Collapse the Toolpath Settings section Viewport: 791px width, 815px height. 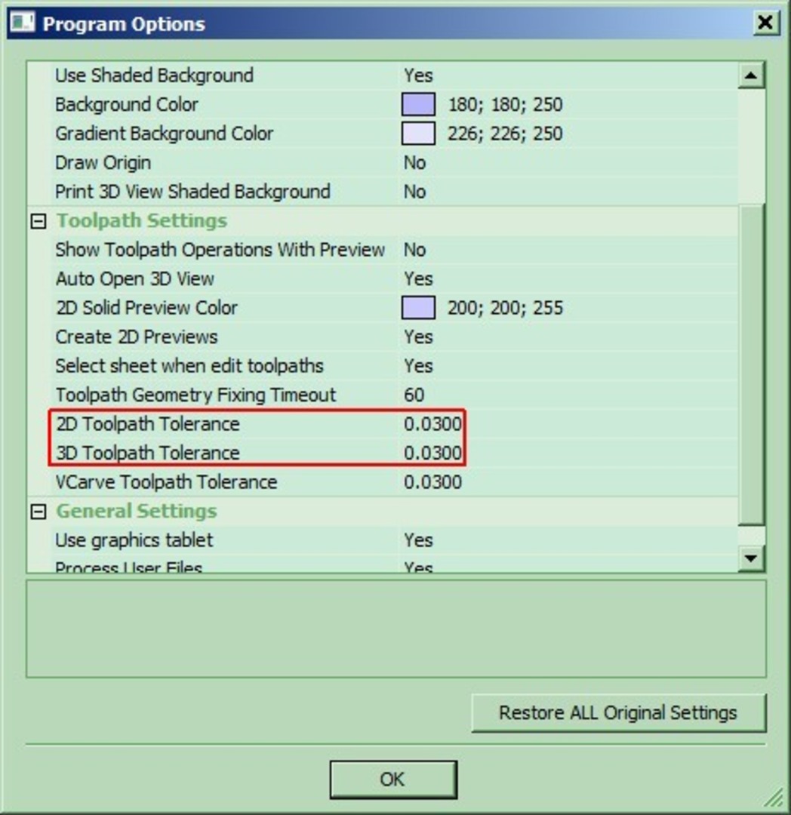pos(37,222)
